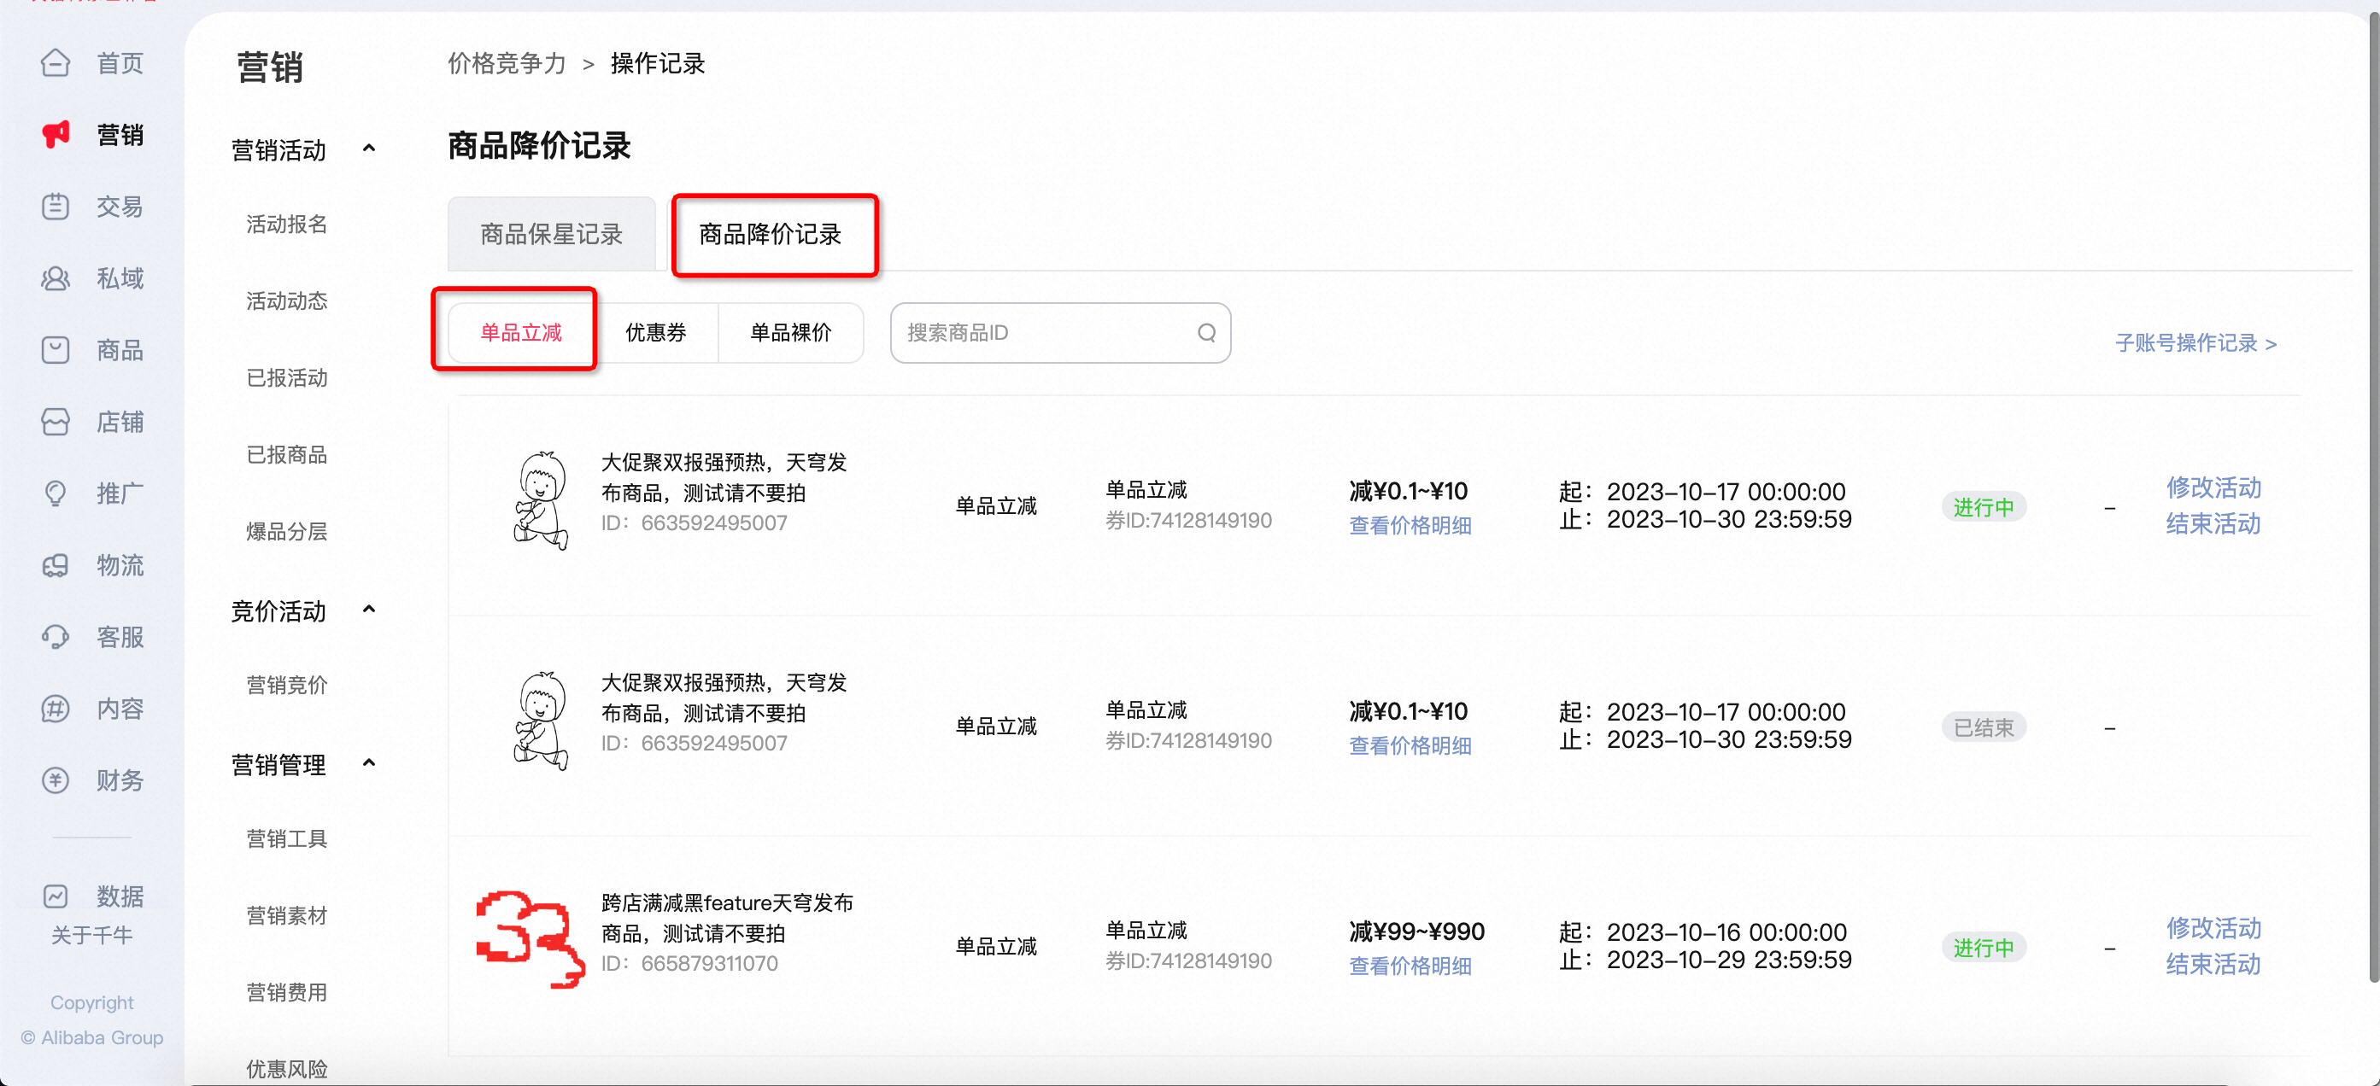
Task: Click the 已结束 status badge
Action: coord(1984,727)
